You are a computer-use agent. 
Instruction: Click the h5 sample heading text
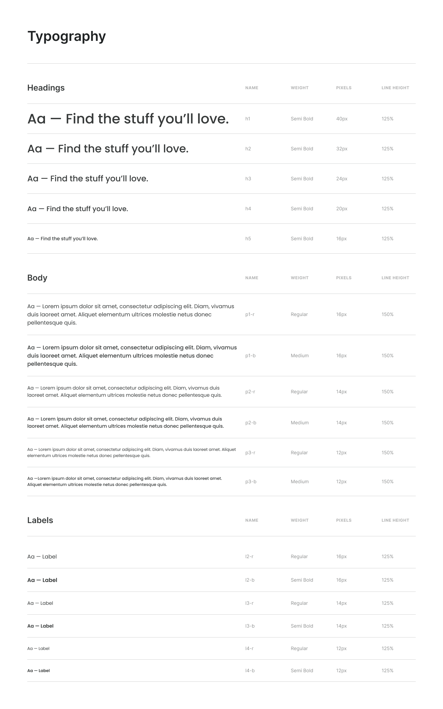click(62, 239)
